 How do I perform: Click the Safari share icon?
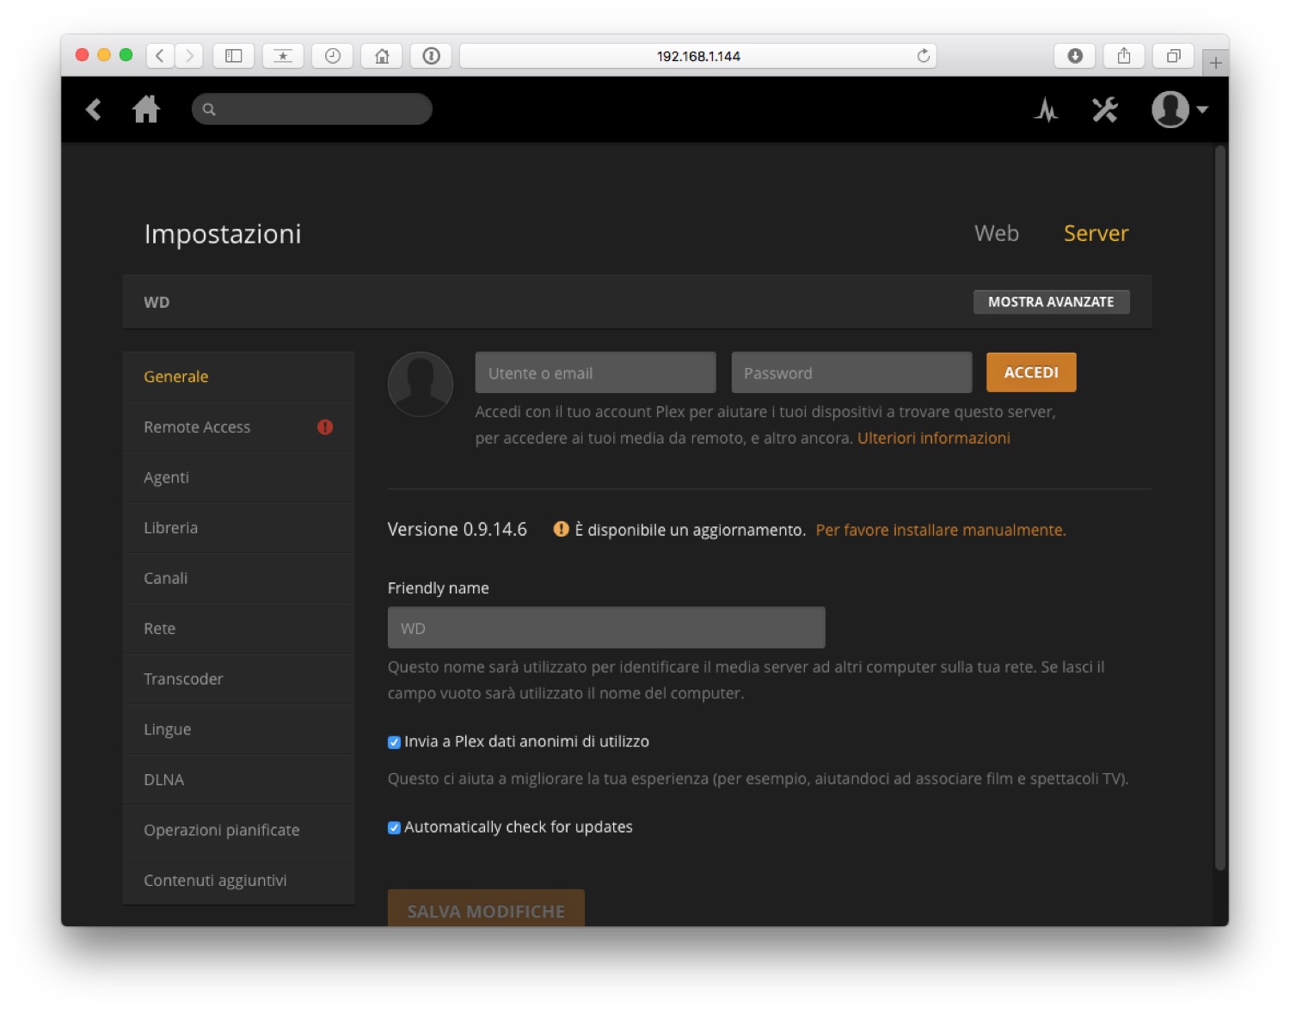pos(1124,56)
